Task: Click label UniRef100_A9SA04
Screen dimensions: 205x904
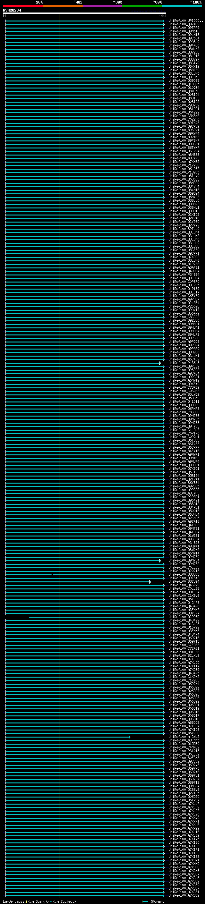Action: pyautogui.click(x=184, y=373)
